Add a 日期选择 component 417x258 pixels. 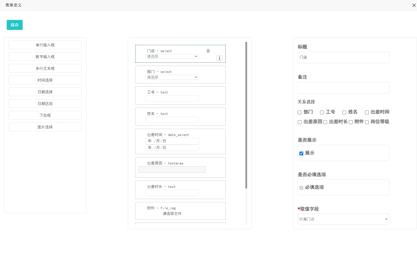[x=45, y=92]
